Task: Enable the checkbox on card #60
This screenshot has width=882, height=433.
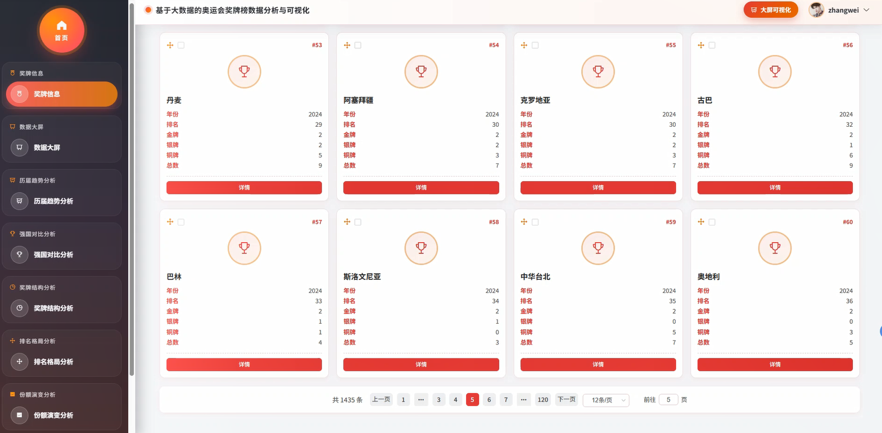Action: [712, 222]
